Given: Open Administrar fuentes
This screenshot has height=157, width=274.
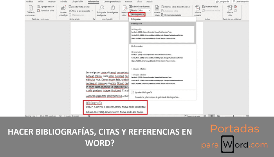Looking at the screenshot, I should click(x=139, y=7).
